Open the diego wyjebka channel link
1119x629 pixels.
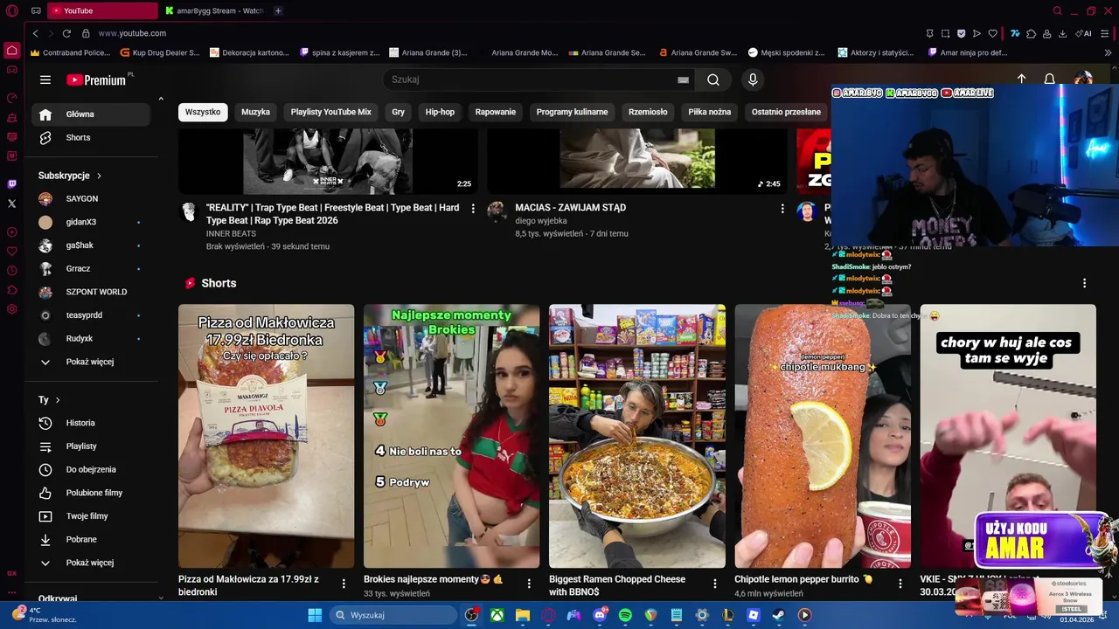(x=541, y=221)
